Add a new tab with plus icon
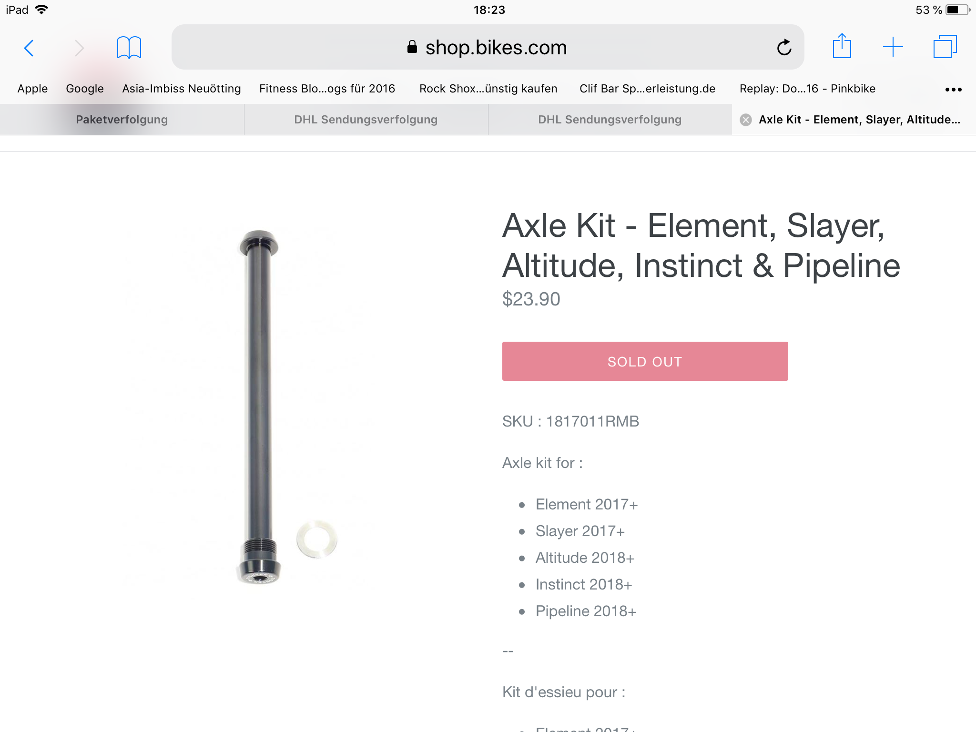 (893, 47)
